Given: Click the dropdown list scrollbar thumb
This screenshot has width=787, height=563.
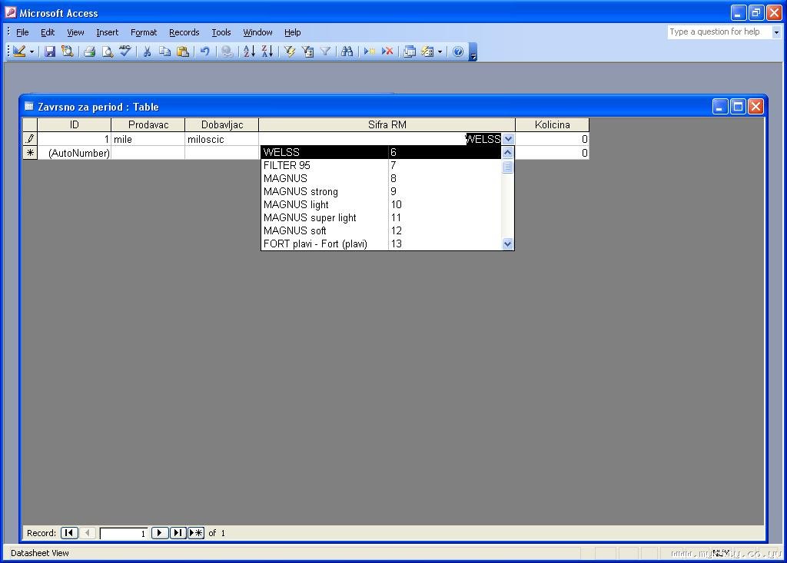Looking at the screenshot, I should tap(507, 167).
